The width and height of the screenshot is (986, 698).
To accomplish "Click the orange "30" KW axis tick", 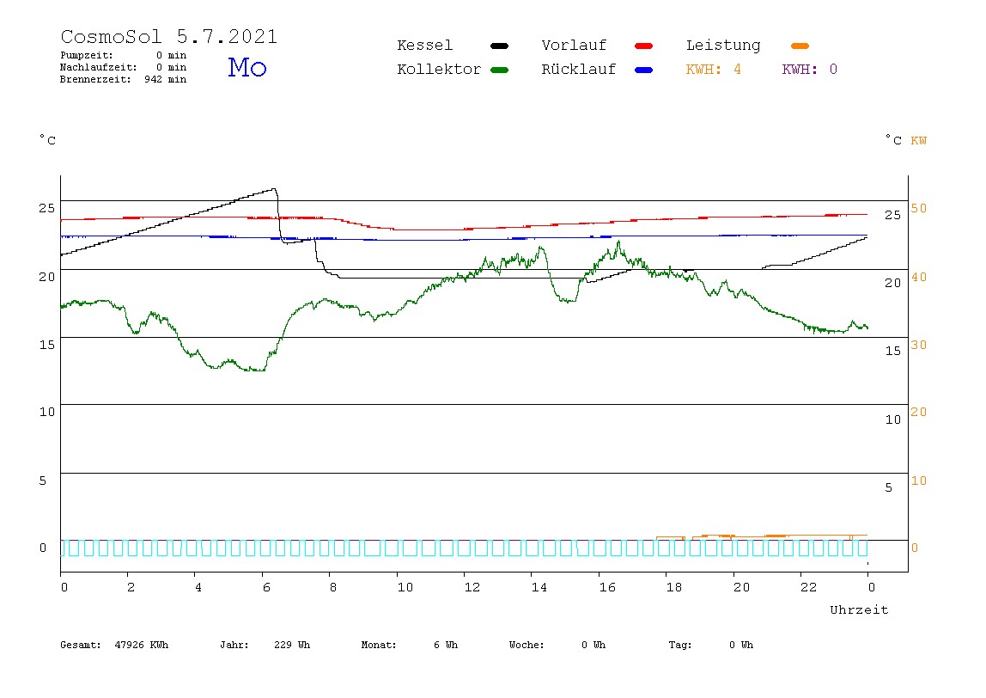I will 919,345.
